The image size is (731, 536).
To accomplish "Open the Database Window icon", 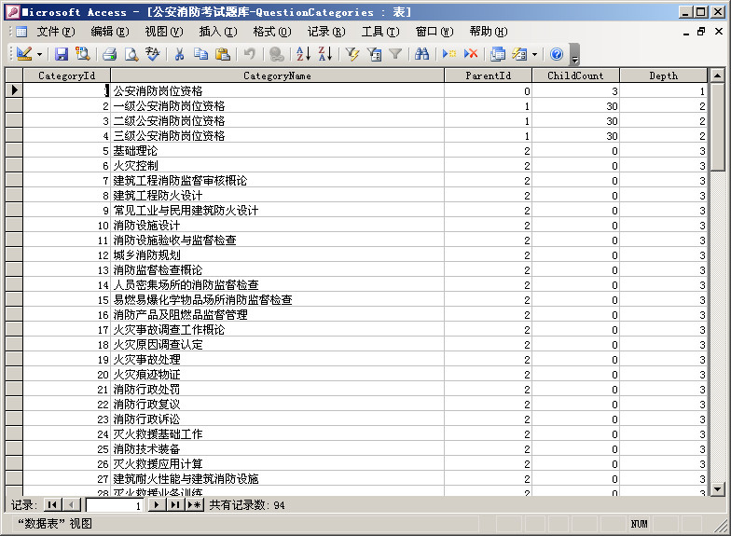I will point(498,54).
